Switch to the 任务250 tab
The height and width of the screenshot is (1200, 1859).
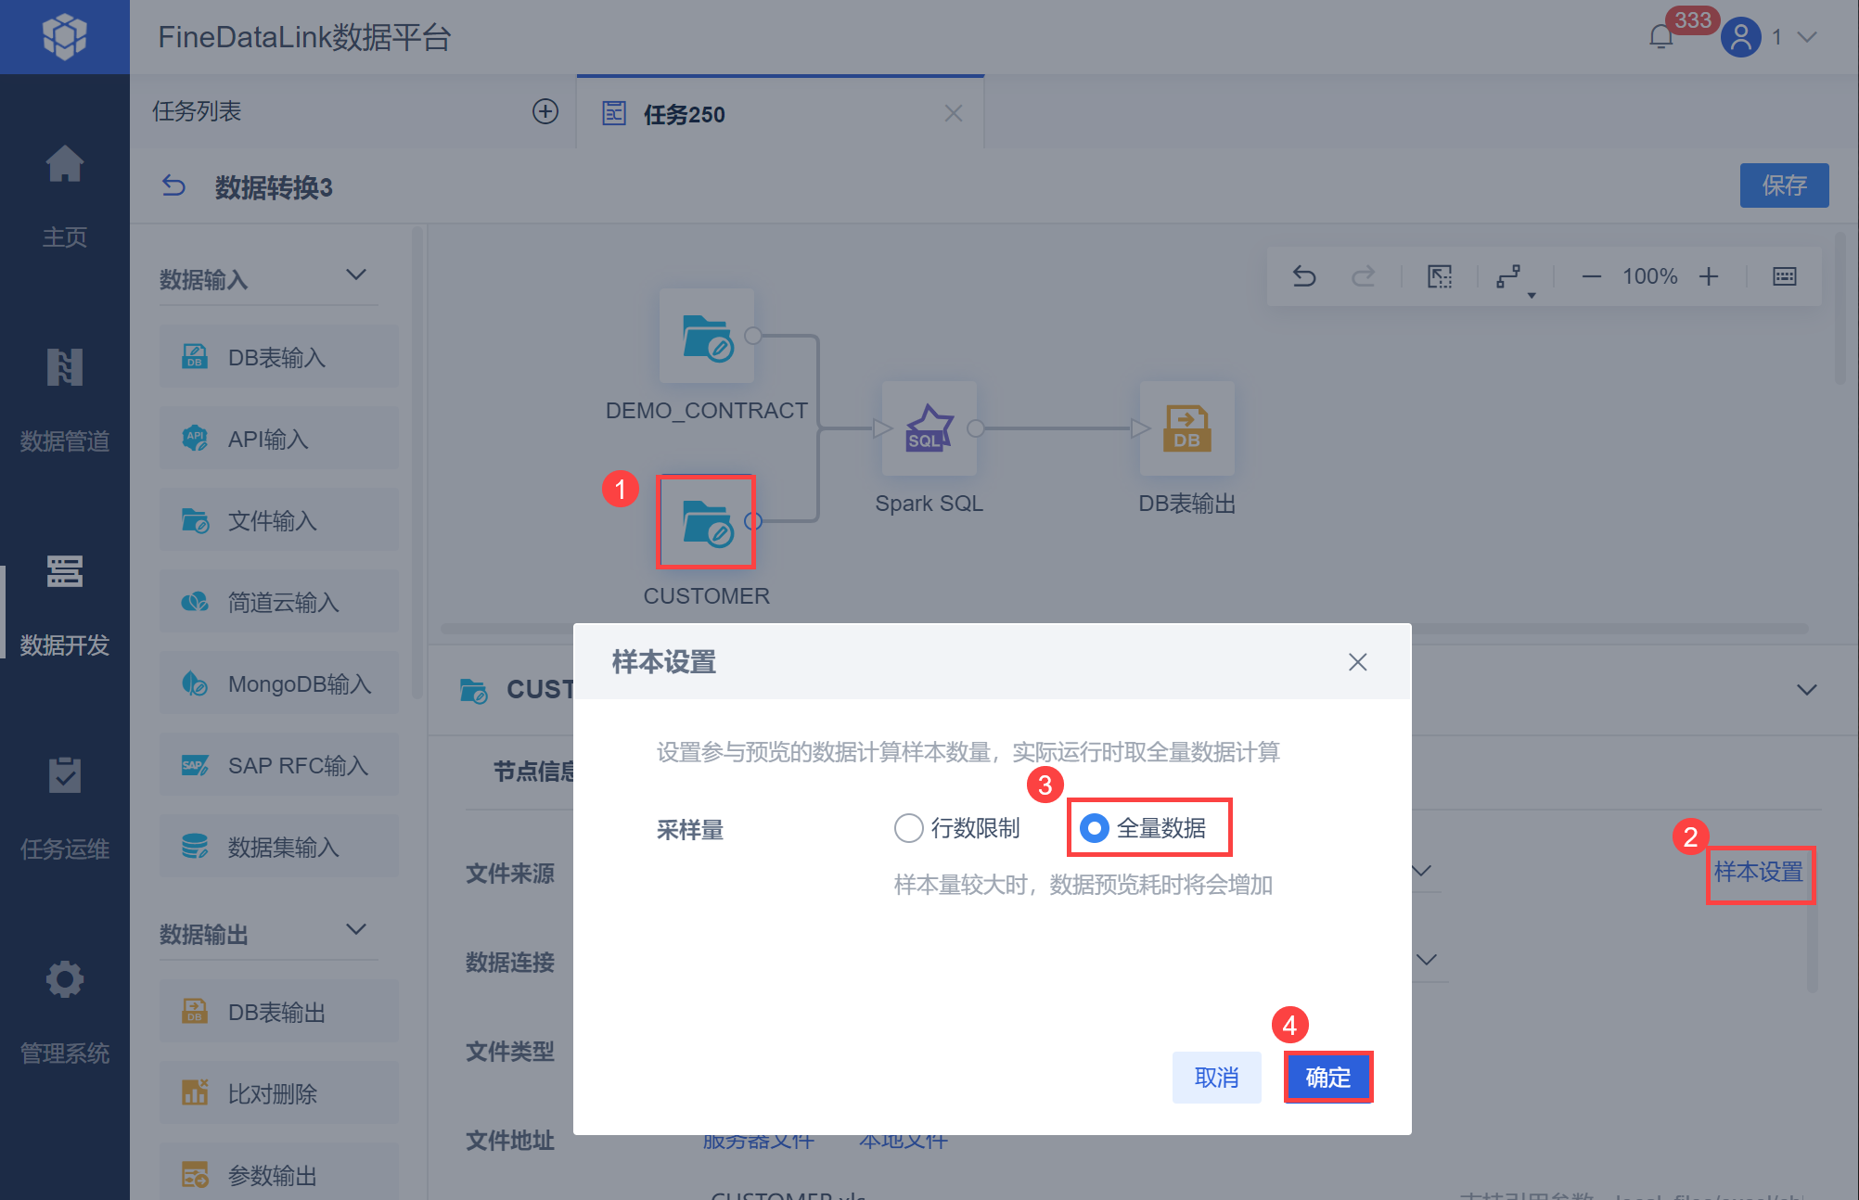[685, 114]
